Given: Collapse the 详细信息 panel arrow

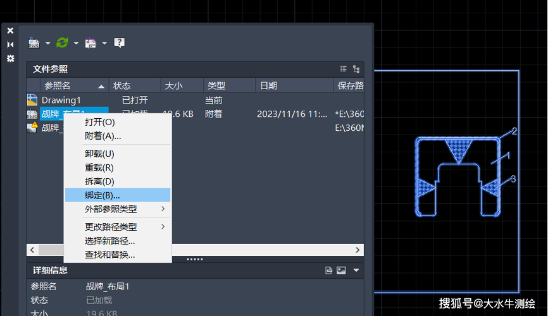Looking at the screenshot, I should (x=356, y=270).
